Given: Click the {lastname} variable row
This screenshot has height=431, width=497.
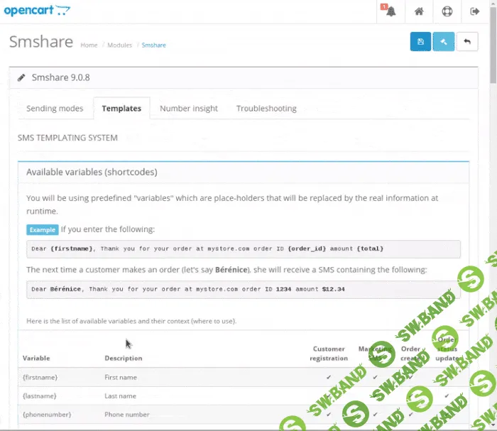Looking at the screenshot, I should 244,395.
